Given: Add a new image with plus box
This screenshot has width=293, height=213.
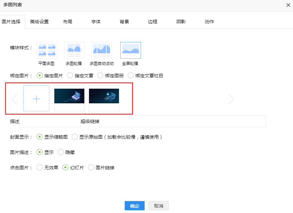Looking at the screenshot, I should [x=36, y=98].
